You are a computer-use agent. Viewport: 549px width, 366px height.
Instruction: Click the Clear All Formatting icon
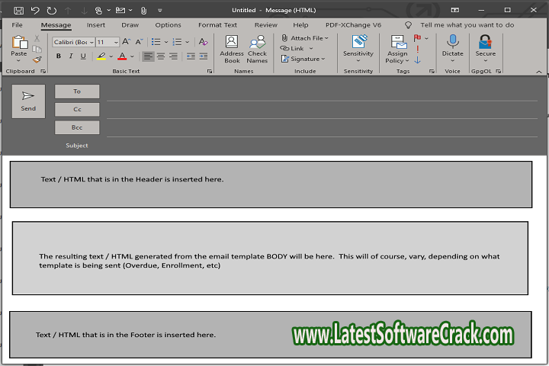pos(203,42)
